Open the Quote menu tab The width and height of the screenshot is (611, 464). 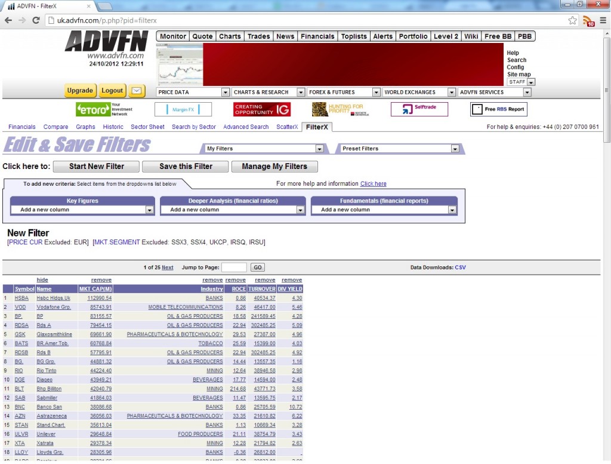tap(203, 36)
